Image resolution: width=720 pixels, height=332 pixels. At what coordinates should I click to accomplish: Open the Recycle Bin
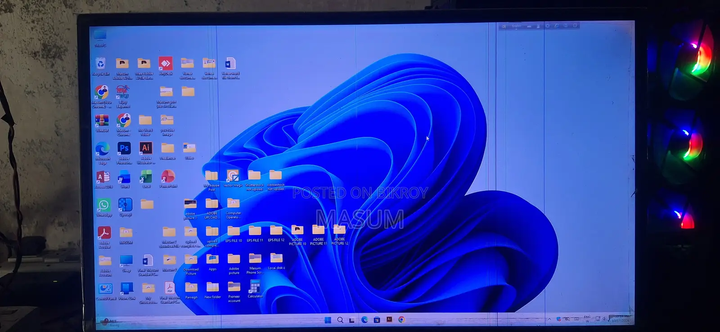click(x=101, y=66)
